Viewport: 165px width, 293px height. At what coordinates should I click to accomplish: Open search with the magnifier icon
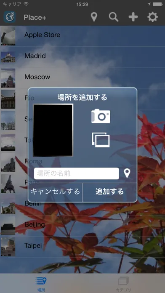pos(114,17)
